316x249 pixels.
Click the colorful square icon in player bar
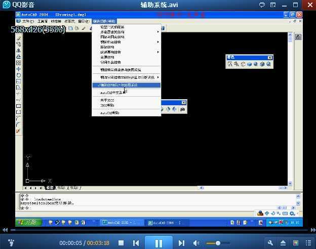coord(296,243)
